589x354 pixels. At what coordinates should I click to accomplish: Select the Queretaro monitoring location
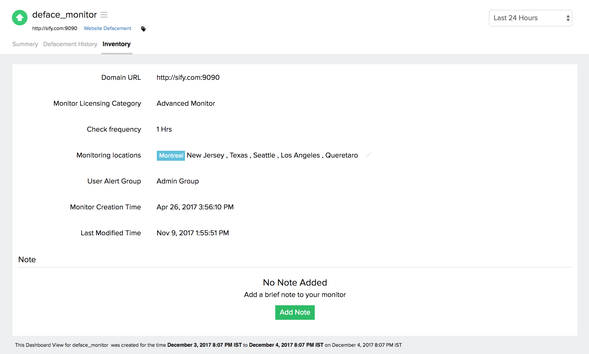(x=342, y=155)
